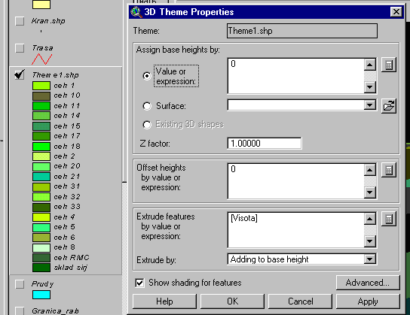Screen dimensions: 410x315
Task: Click the Prudy cyan color swatch
Action: (x=41, y=295)
